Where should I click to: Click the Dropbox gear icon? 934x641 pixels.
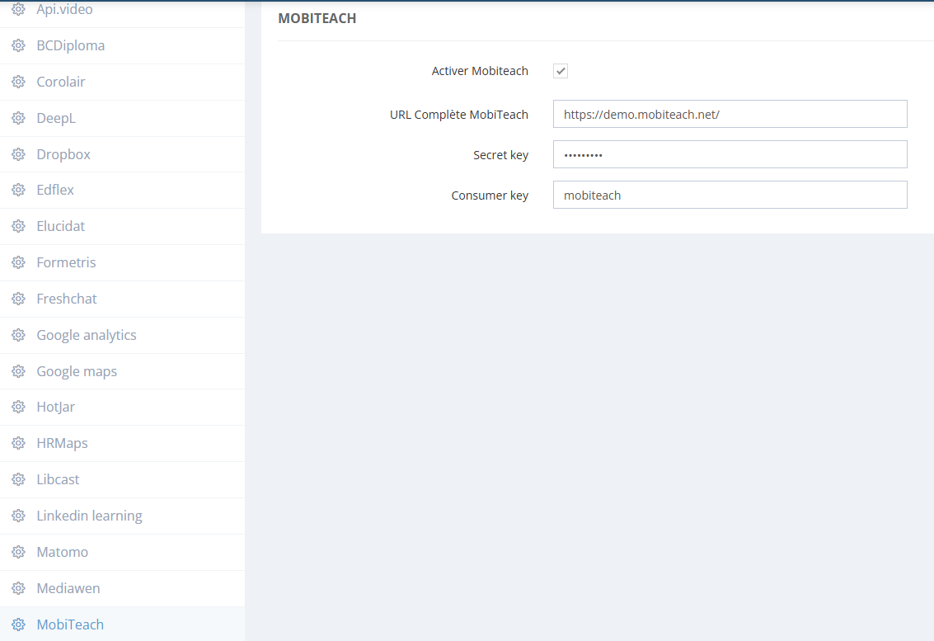pyautogui.click(x=18, y=155)
